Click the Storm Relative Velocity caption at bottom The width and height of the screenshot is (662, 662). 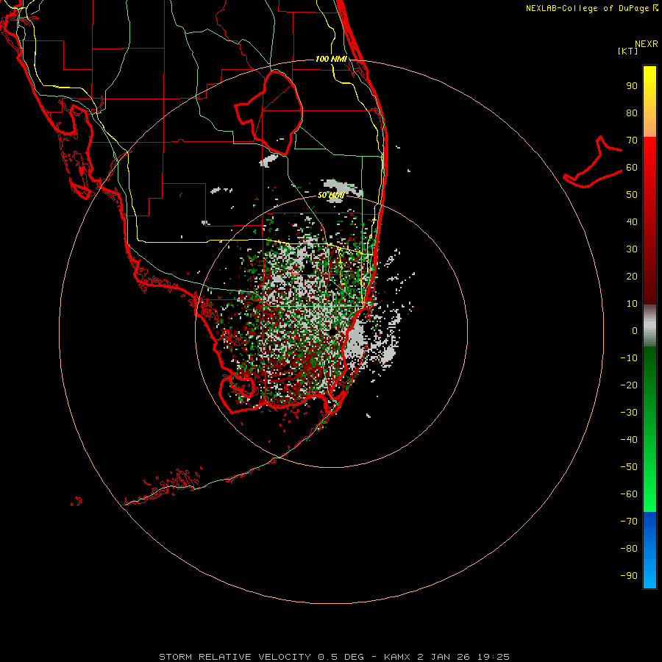[x=334, y=657]
